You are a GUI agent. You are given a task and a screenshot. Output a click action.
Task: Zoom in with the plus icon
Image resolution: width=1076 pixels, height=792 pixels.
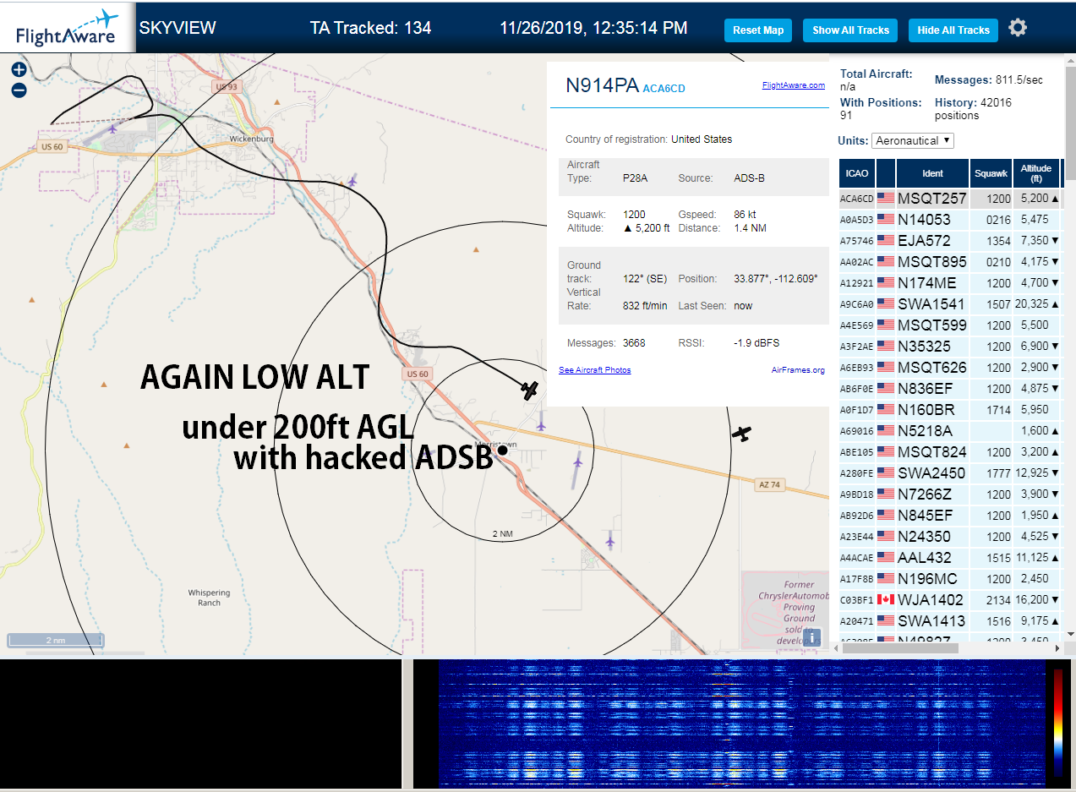pos(19,69)
